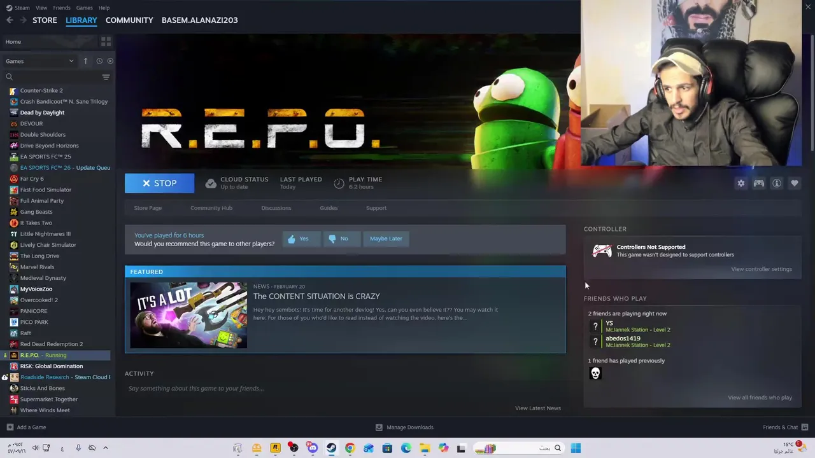815x458 pixels.
Task: Open the Discussions link
Action: (x=276, y=208)
